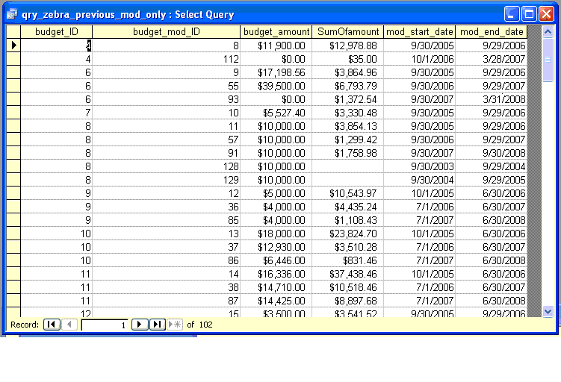
Task: Click budget_mod_ID cell 128
Action: coord(167,166)
